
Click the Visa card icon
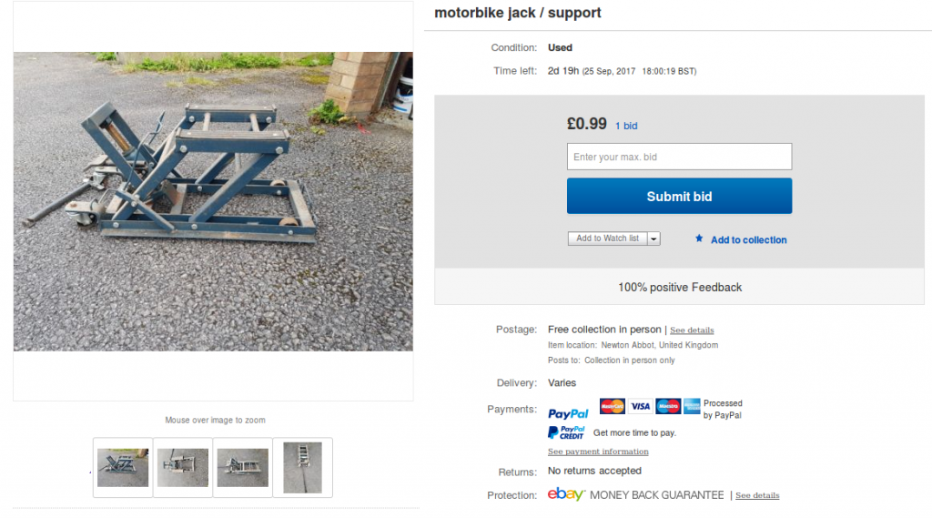tap(640, 406)
